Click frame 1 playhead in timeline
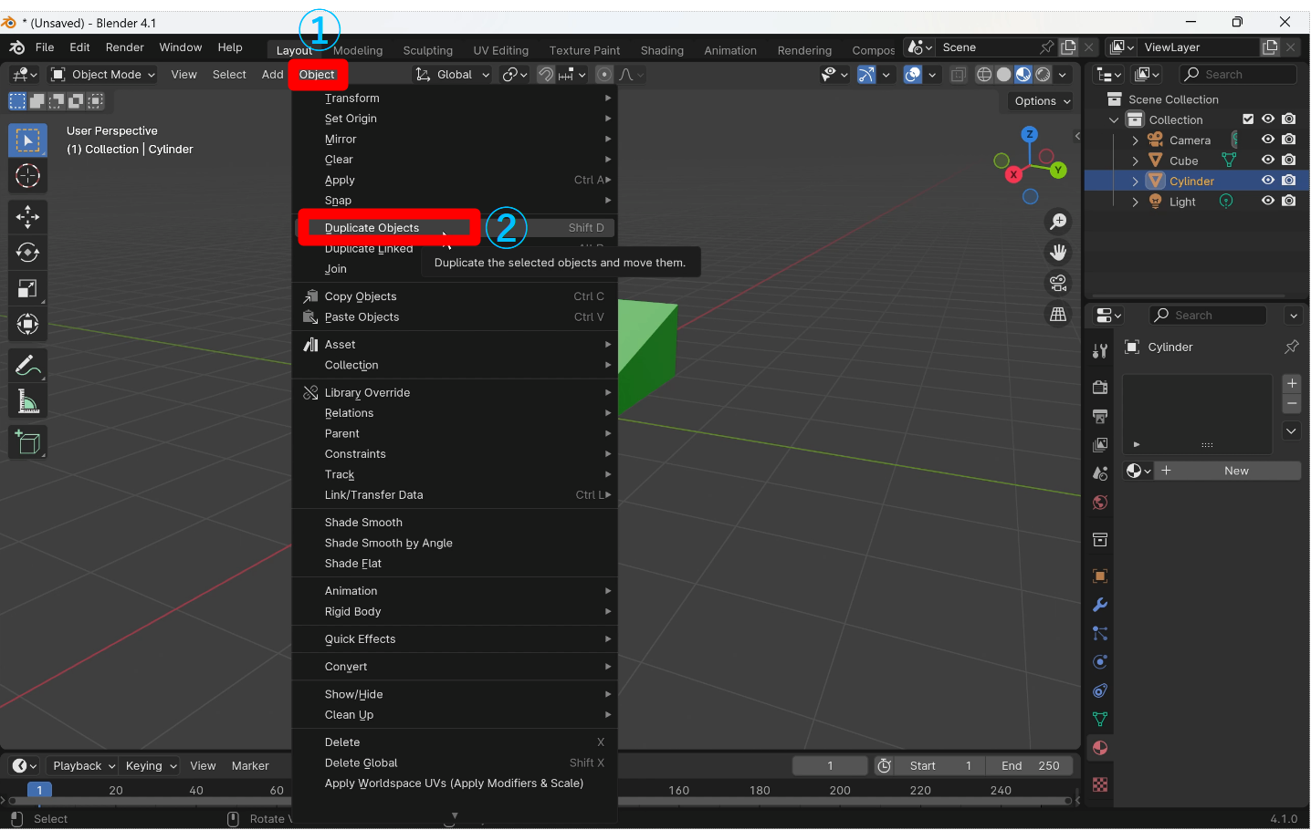Screen dimensions: 1311x830 pyautogui.click(x=39, y=790)
